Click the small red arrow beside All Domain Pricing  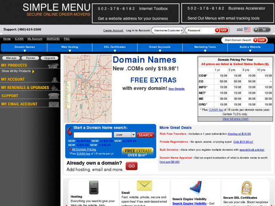tap(70, 150)
